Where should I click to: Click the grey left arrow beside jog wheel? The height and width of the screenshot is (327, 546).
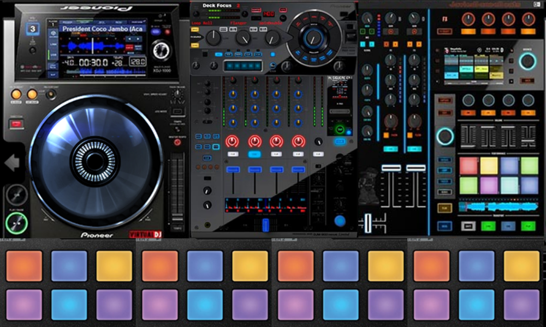coord(12,162)
